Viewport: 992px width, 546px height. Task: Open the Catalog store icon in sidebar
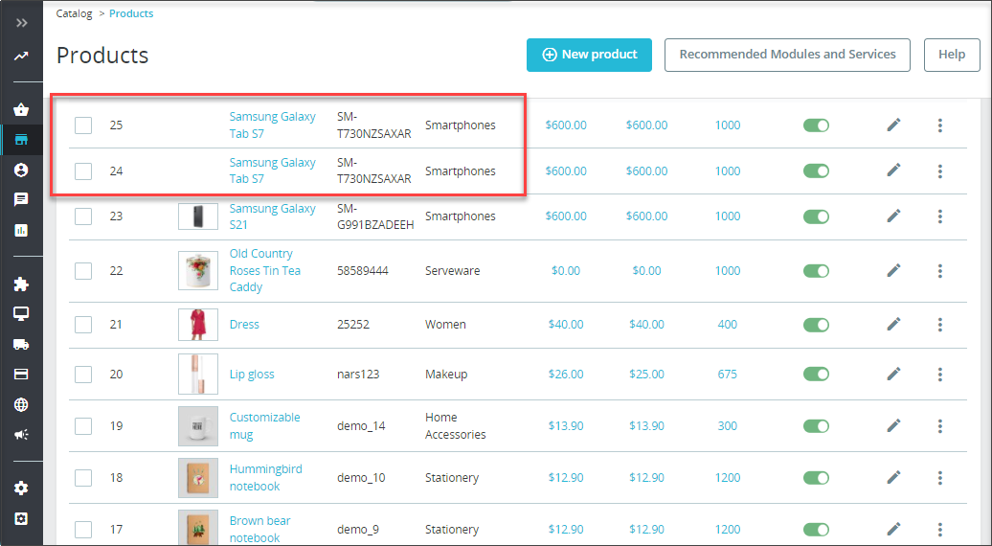point(21,140)
